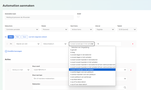This screenshot has width=151, height=90.
Task: Grab the drag handle of Verstuur e-mail action
Action: click(x=8, y=70)
